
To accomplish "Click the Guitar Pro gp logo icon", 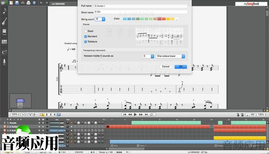I will pos(4,3).
